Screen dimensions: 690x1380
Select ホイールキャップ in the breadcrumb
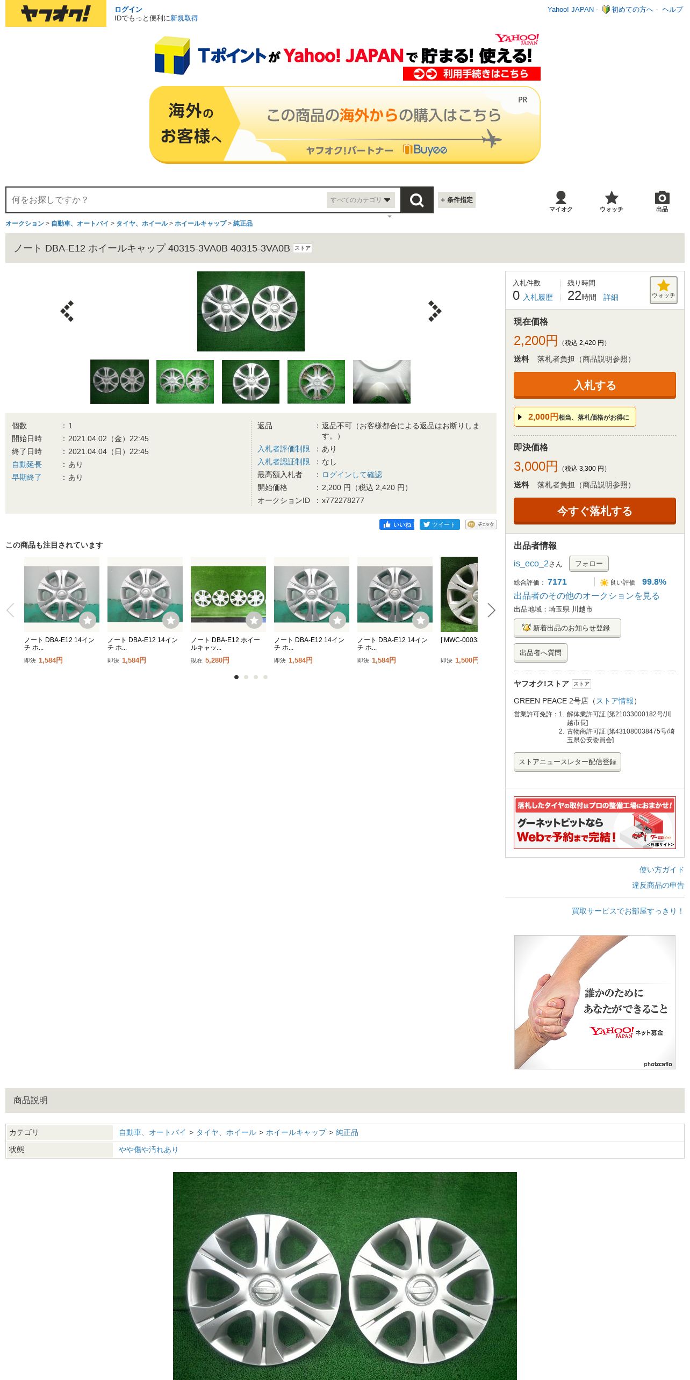click(x=200, y=224)
